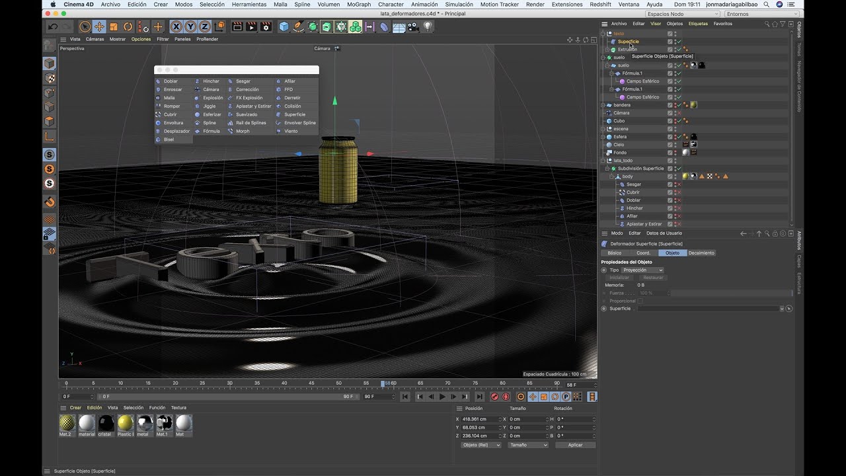846x476 pixels.
Task: Click the Aplicar button
Action: coord(576,445)
